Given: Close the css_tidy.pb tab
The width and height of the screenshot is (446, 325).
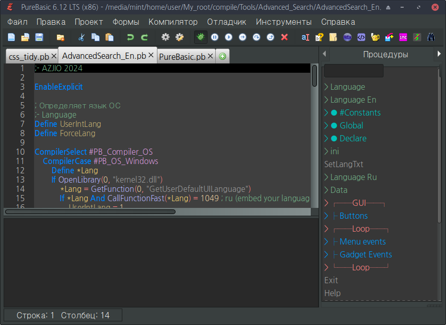Looking at the screenshot, I should (54, 56).
